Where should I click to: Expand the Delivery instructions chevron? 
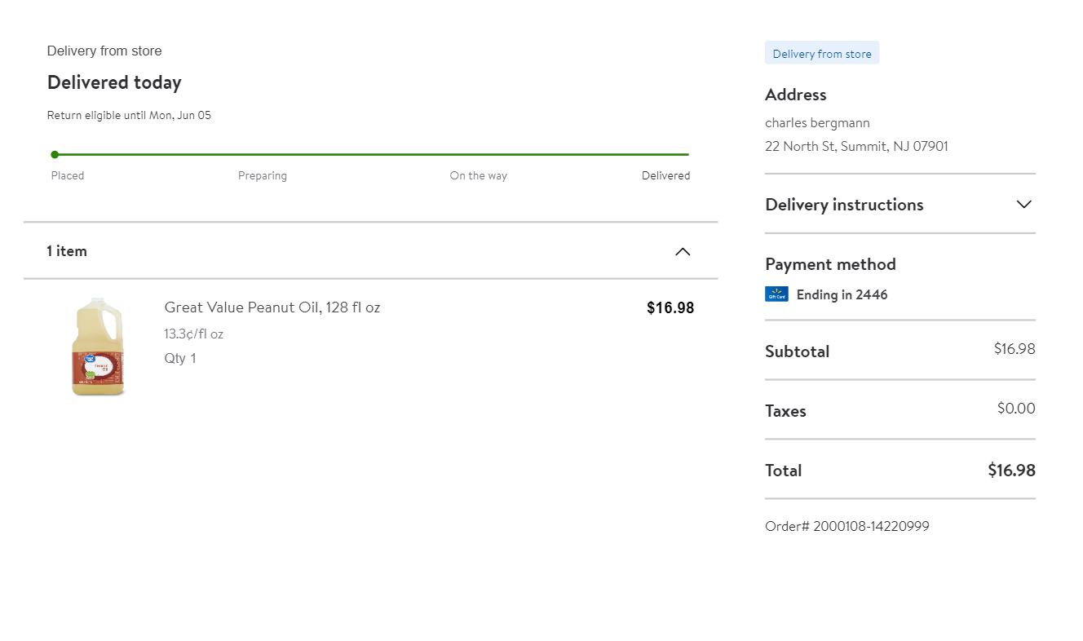point(1023,204)
